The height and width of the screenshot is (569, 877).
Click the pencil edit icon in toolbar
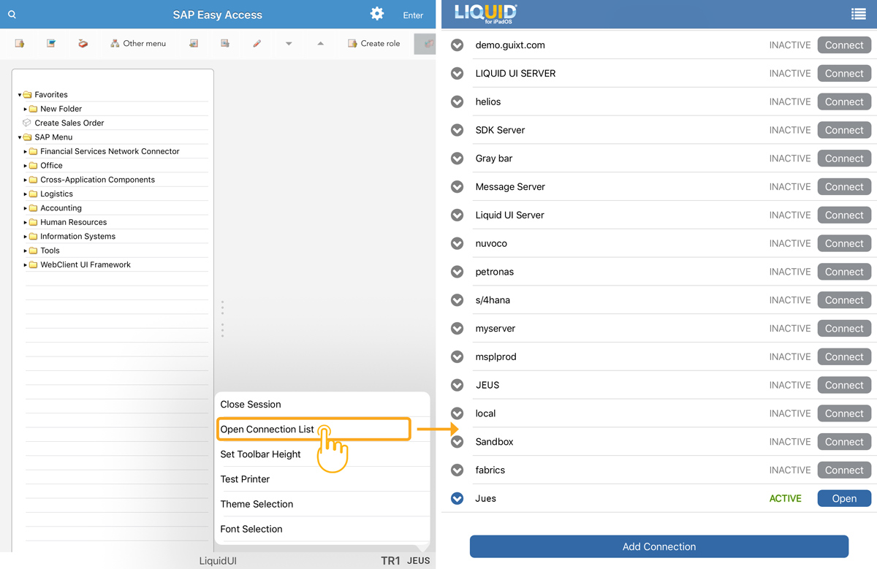pos(257,44)
